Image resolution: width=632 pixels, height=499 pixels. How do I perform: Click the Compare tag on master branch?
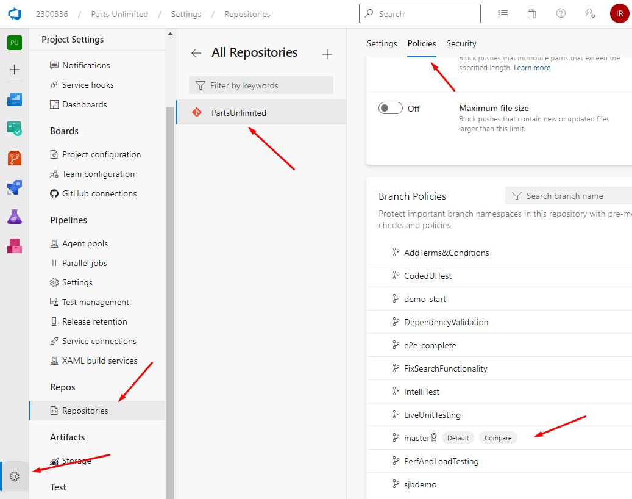pyautogui.click(x=498, y=438)
